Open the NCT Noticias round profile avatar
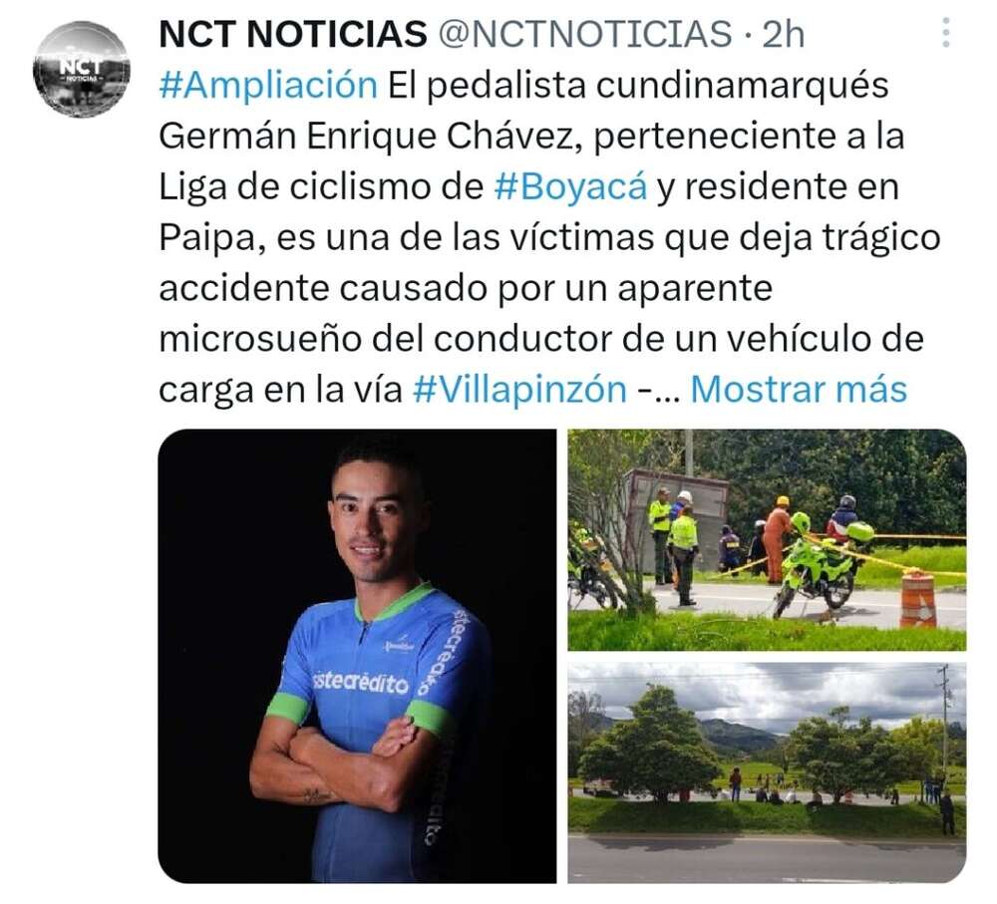The image size is (997, 904). pos(82,69)
